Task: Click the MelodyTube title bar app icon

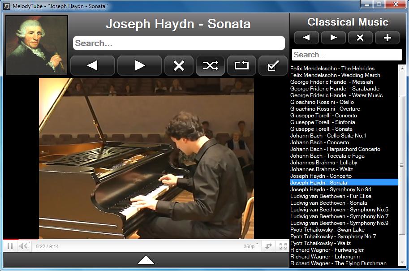Action: 7,6
